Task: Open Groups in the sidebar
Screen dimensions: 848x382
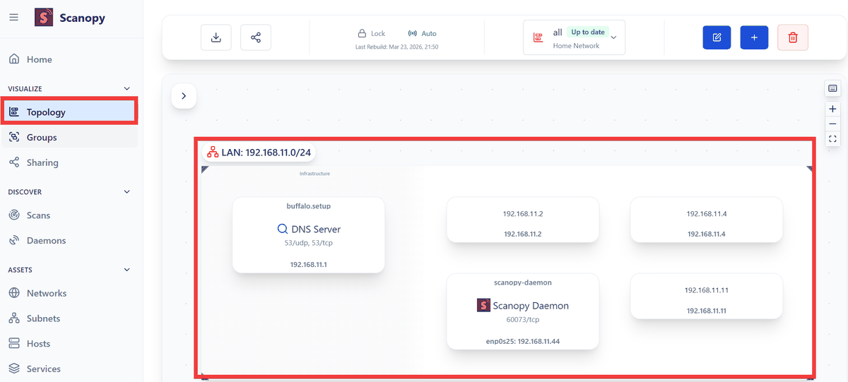Action: (42, 138)
